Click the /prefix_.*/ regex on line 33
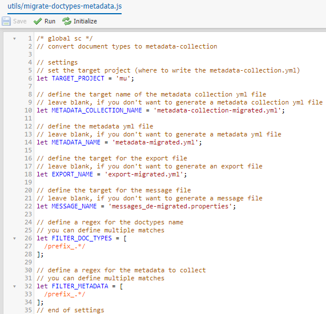Image resolution: width=326 pixels, height=314 pixels. 65,294
